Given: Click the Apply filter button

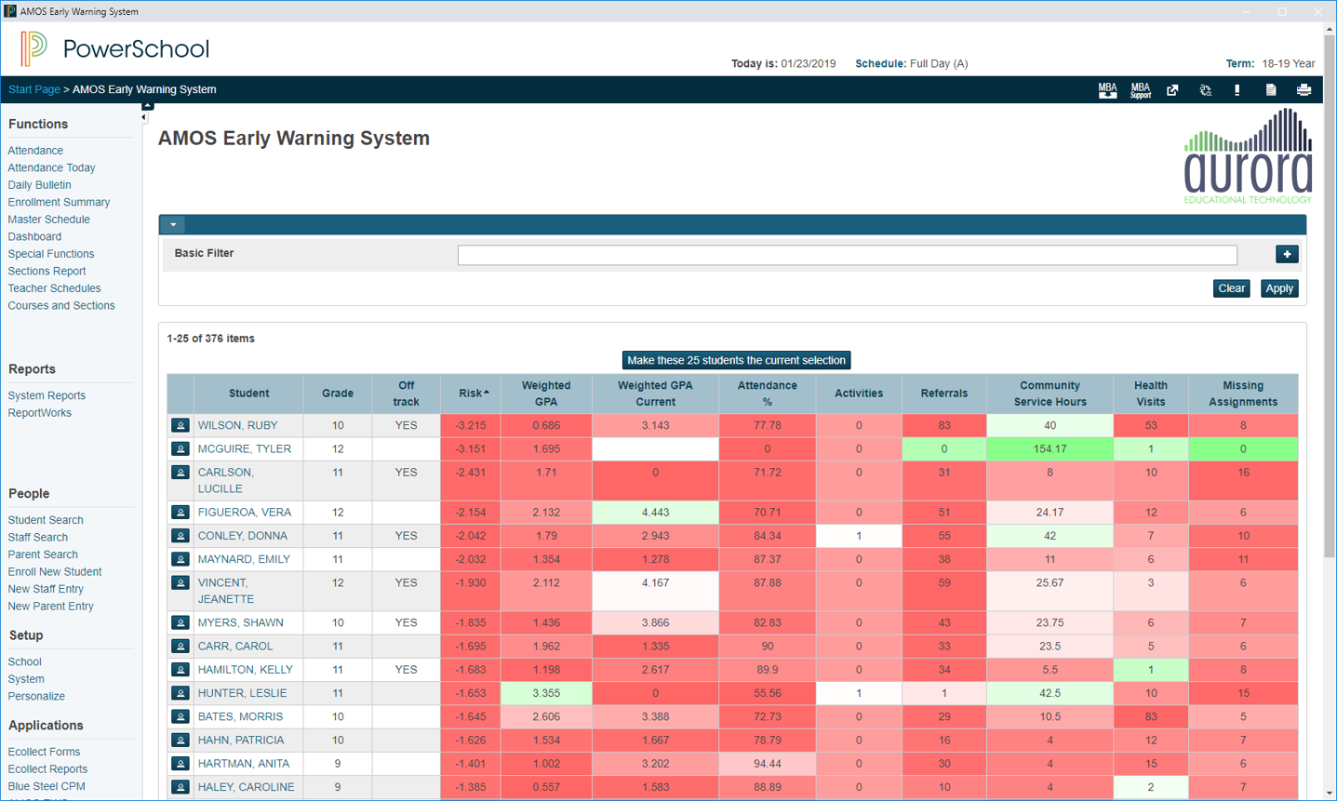Looking at the screenshot, I should tap(1278, 288).
